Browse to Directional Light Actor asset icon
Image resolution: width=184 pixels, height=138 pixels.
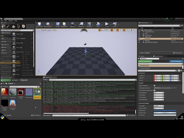(172, 88)
